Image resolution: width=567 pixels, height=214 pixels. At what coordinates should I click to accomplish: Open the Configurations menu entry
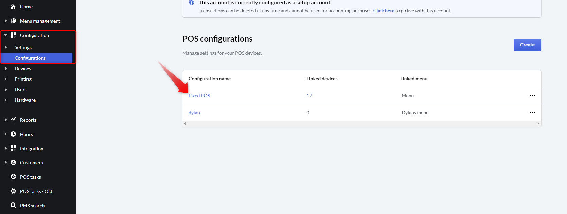click(x=31, y=58)
